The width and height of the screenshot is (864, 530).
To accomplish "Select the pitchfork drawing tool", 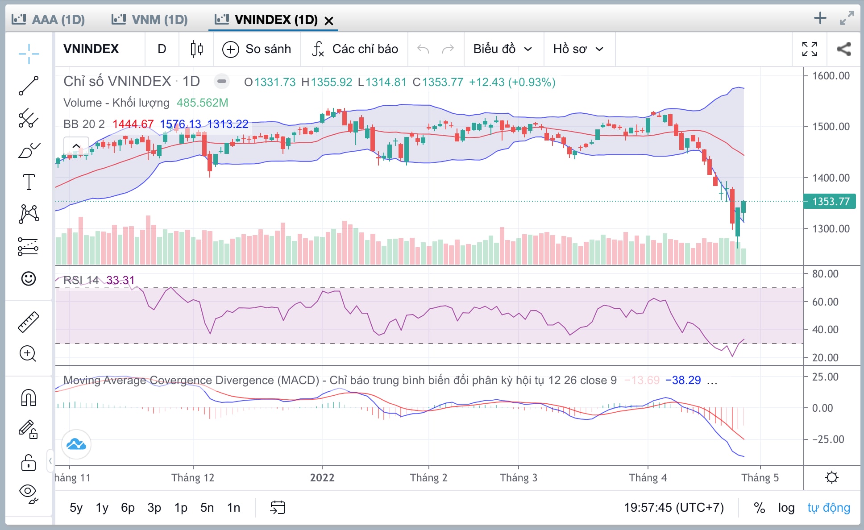I will click(29, 118).
